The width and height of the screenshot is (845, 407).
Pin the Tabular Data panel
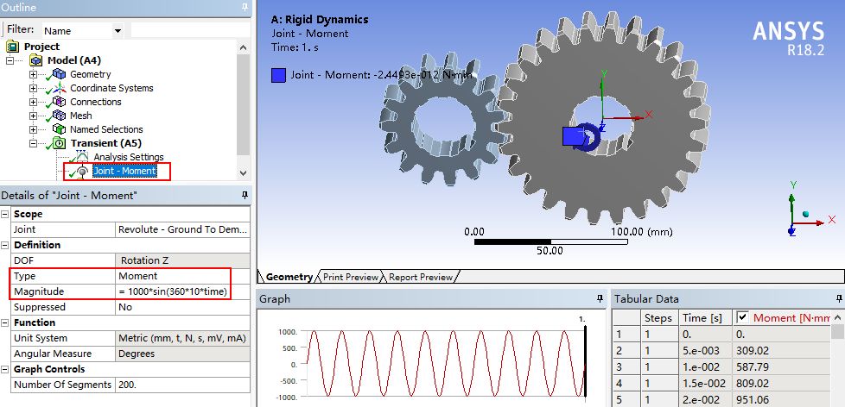839,299
